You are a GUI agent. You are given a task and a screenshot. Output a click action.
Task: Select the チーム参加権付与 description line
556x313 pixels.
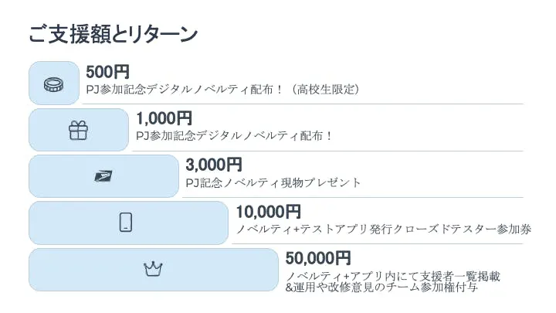[381, 287]
